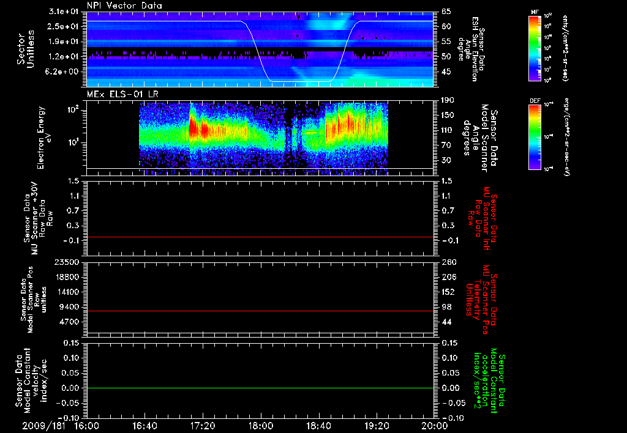Click the NPI Vector Data plot title
The height and width of the screenshot is (433, 627).
(124, 6)
